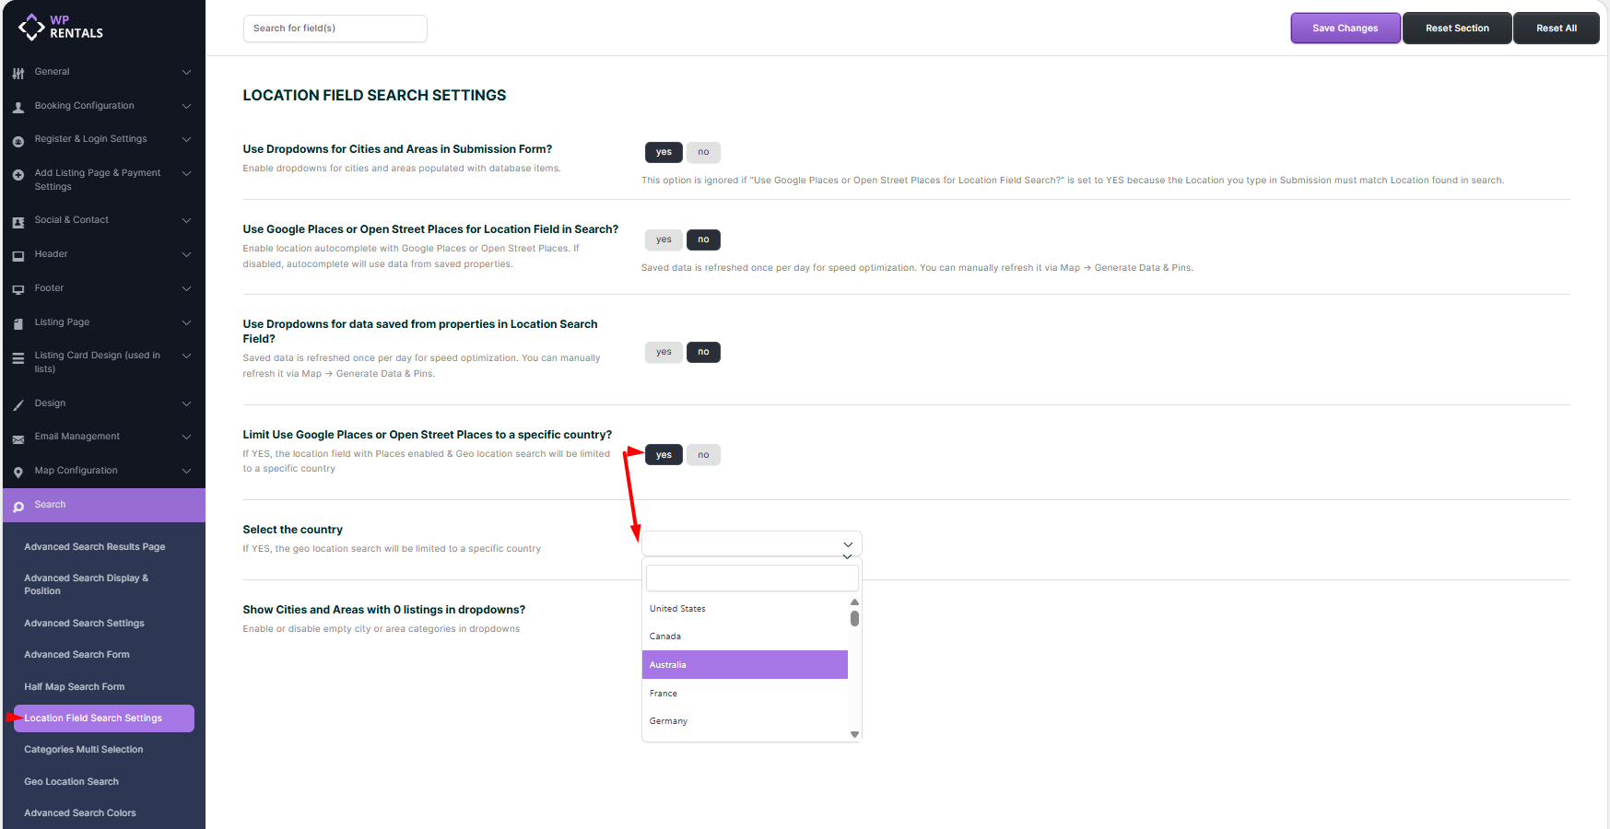Expand the Social & Contact section
1610x829 pixels.
click(186, 220)
